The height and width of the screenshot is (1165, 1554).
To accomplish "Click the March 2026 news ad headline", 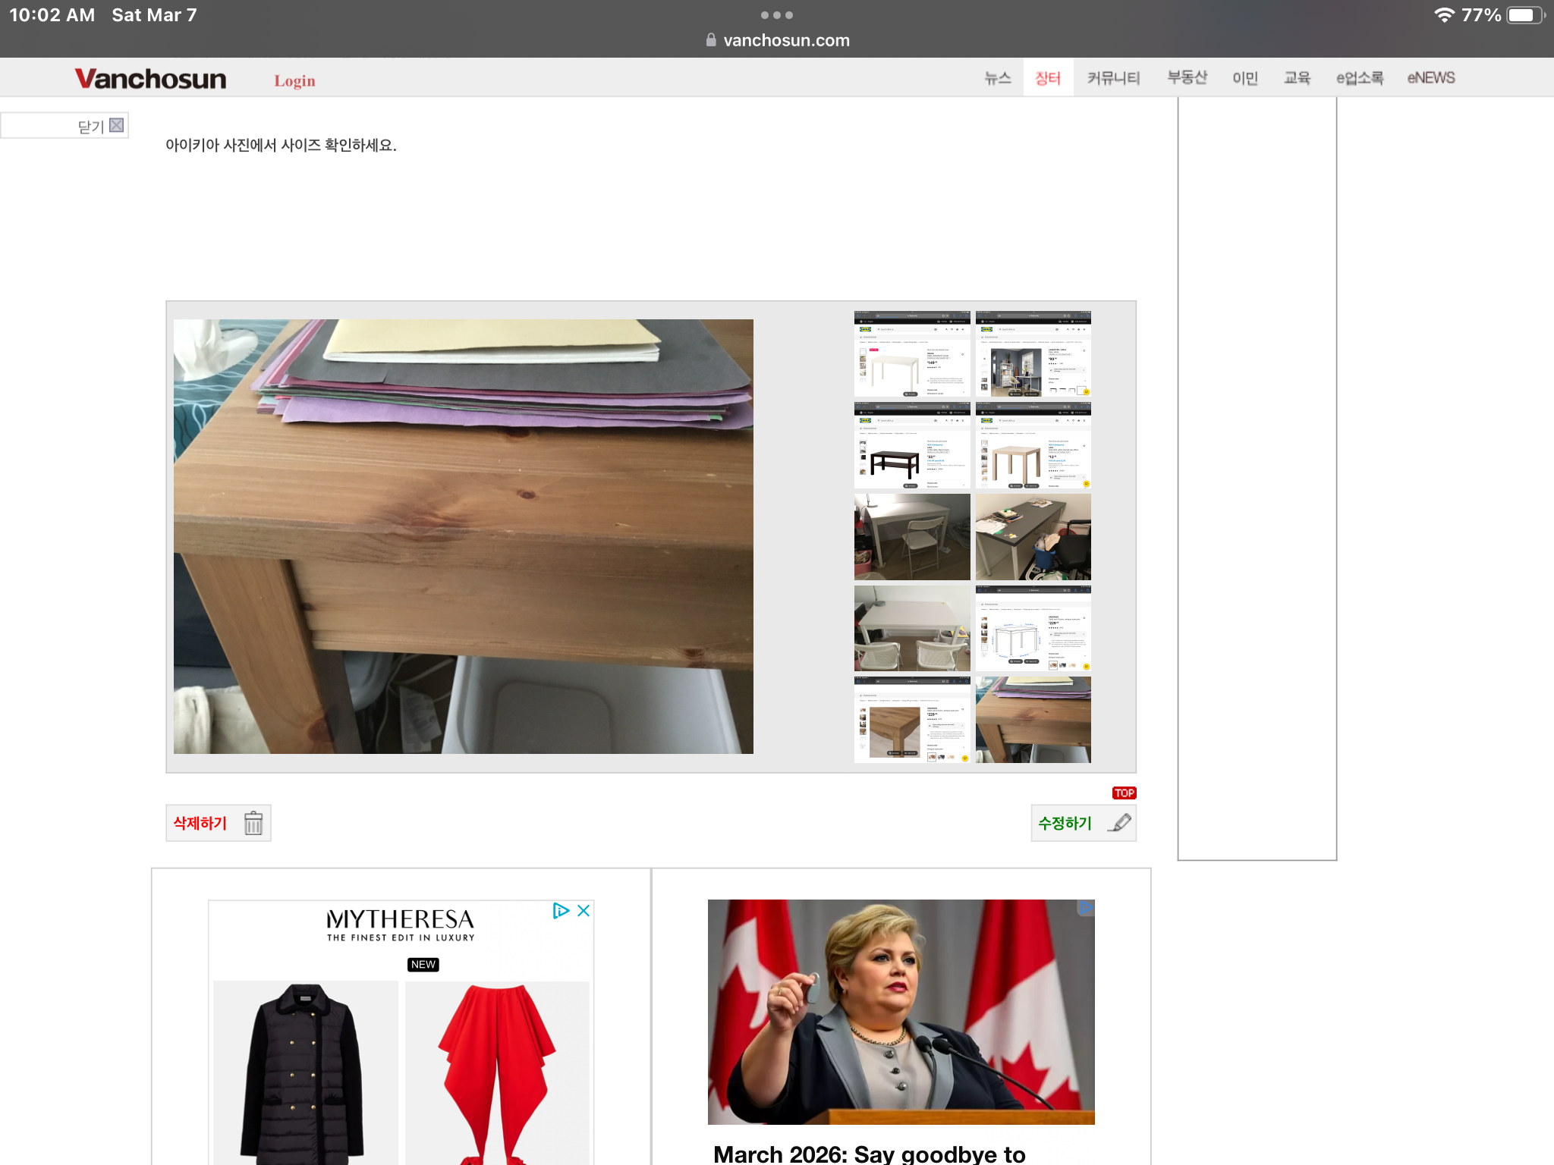I will tap(869, 1154).
